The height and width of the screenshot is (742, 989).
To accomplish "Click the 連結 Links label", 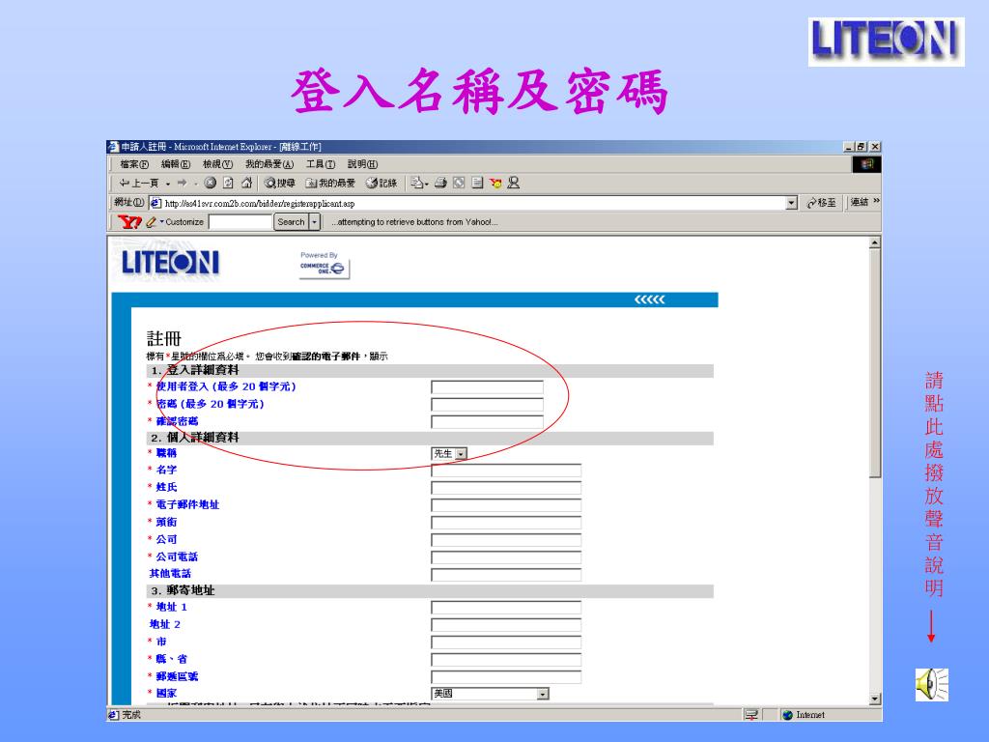I will pyautogui.click(x=860, y=202).
